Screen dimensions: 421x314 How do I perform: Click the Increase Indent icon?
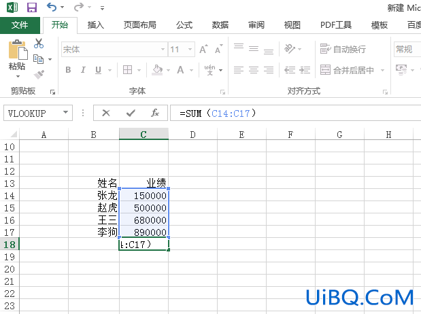305,70
